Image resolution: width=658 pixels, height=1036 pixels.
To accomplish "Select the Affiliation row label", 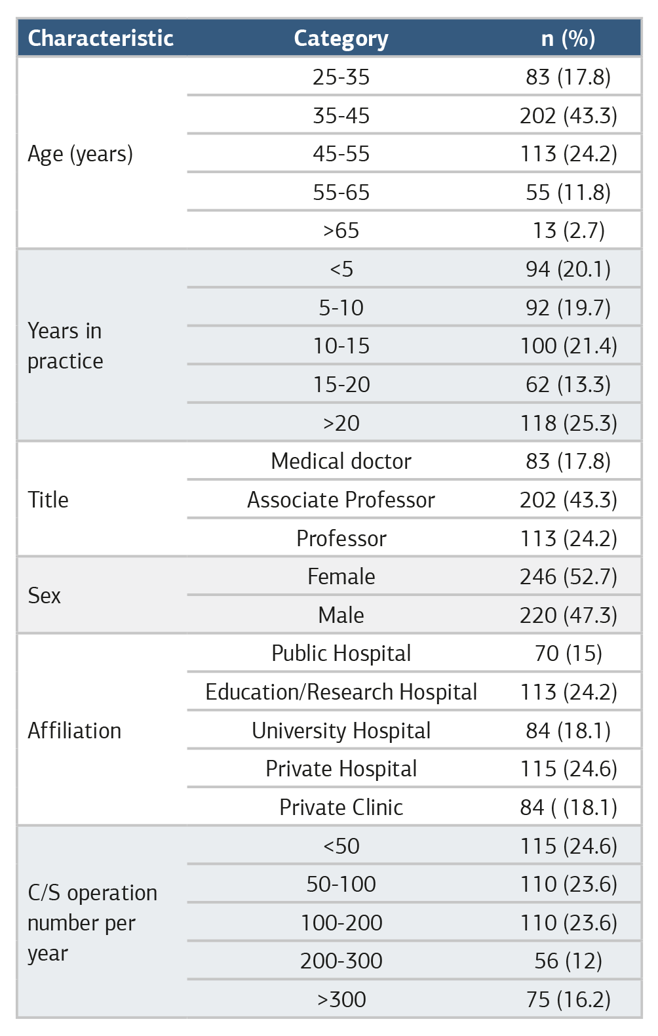I will (x=74, y=730).
